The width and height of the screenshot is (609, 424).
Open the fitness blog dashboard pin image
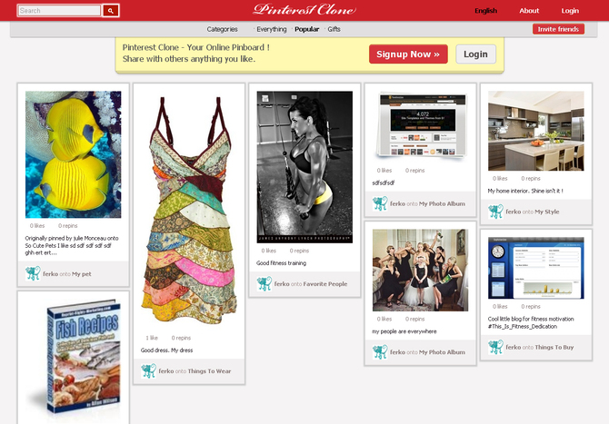[x=536, y=268]
